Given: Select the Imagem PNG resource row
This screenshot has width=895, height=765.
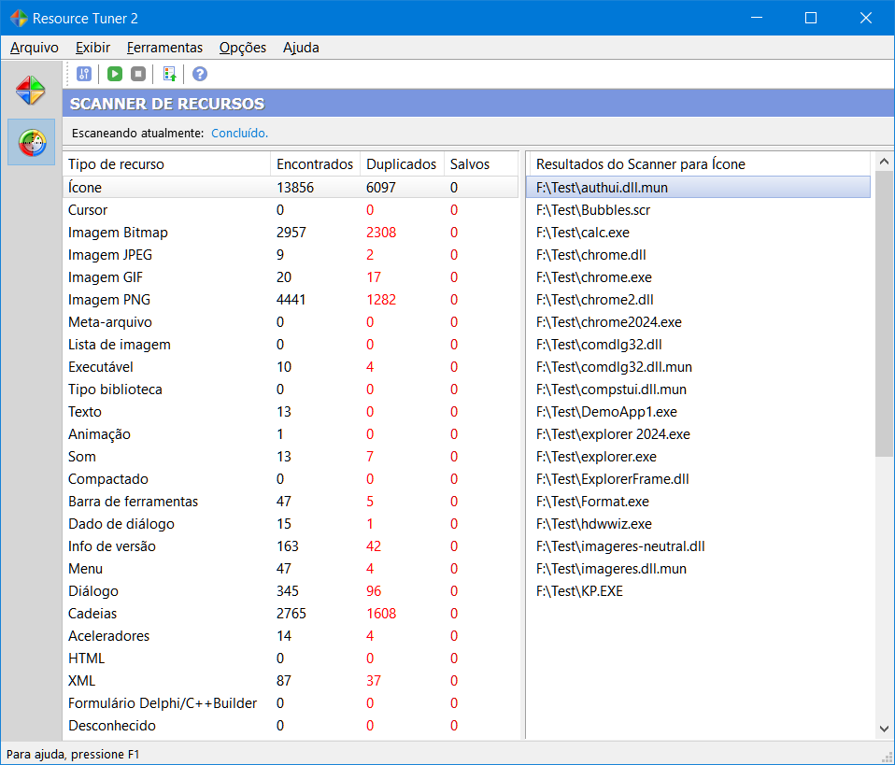Looking at the screenshot, I should coord(109,300).
